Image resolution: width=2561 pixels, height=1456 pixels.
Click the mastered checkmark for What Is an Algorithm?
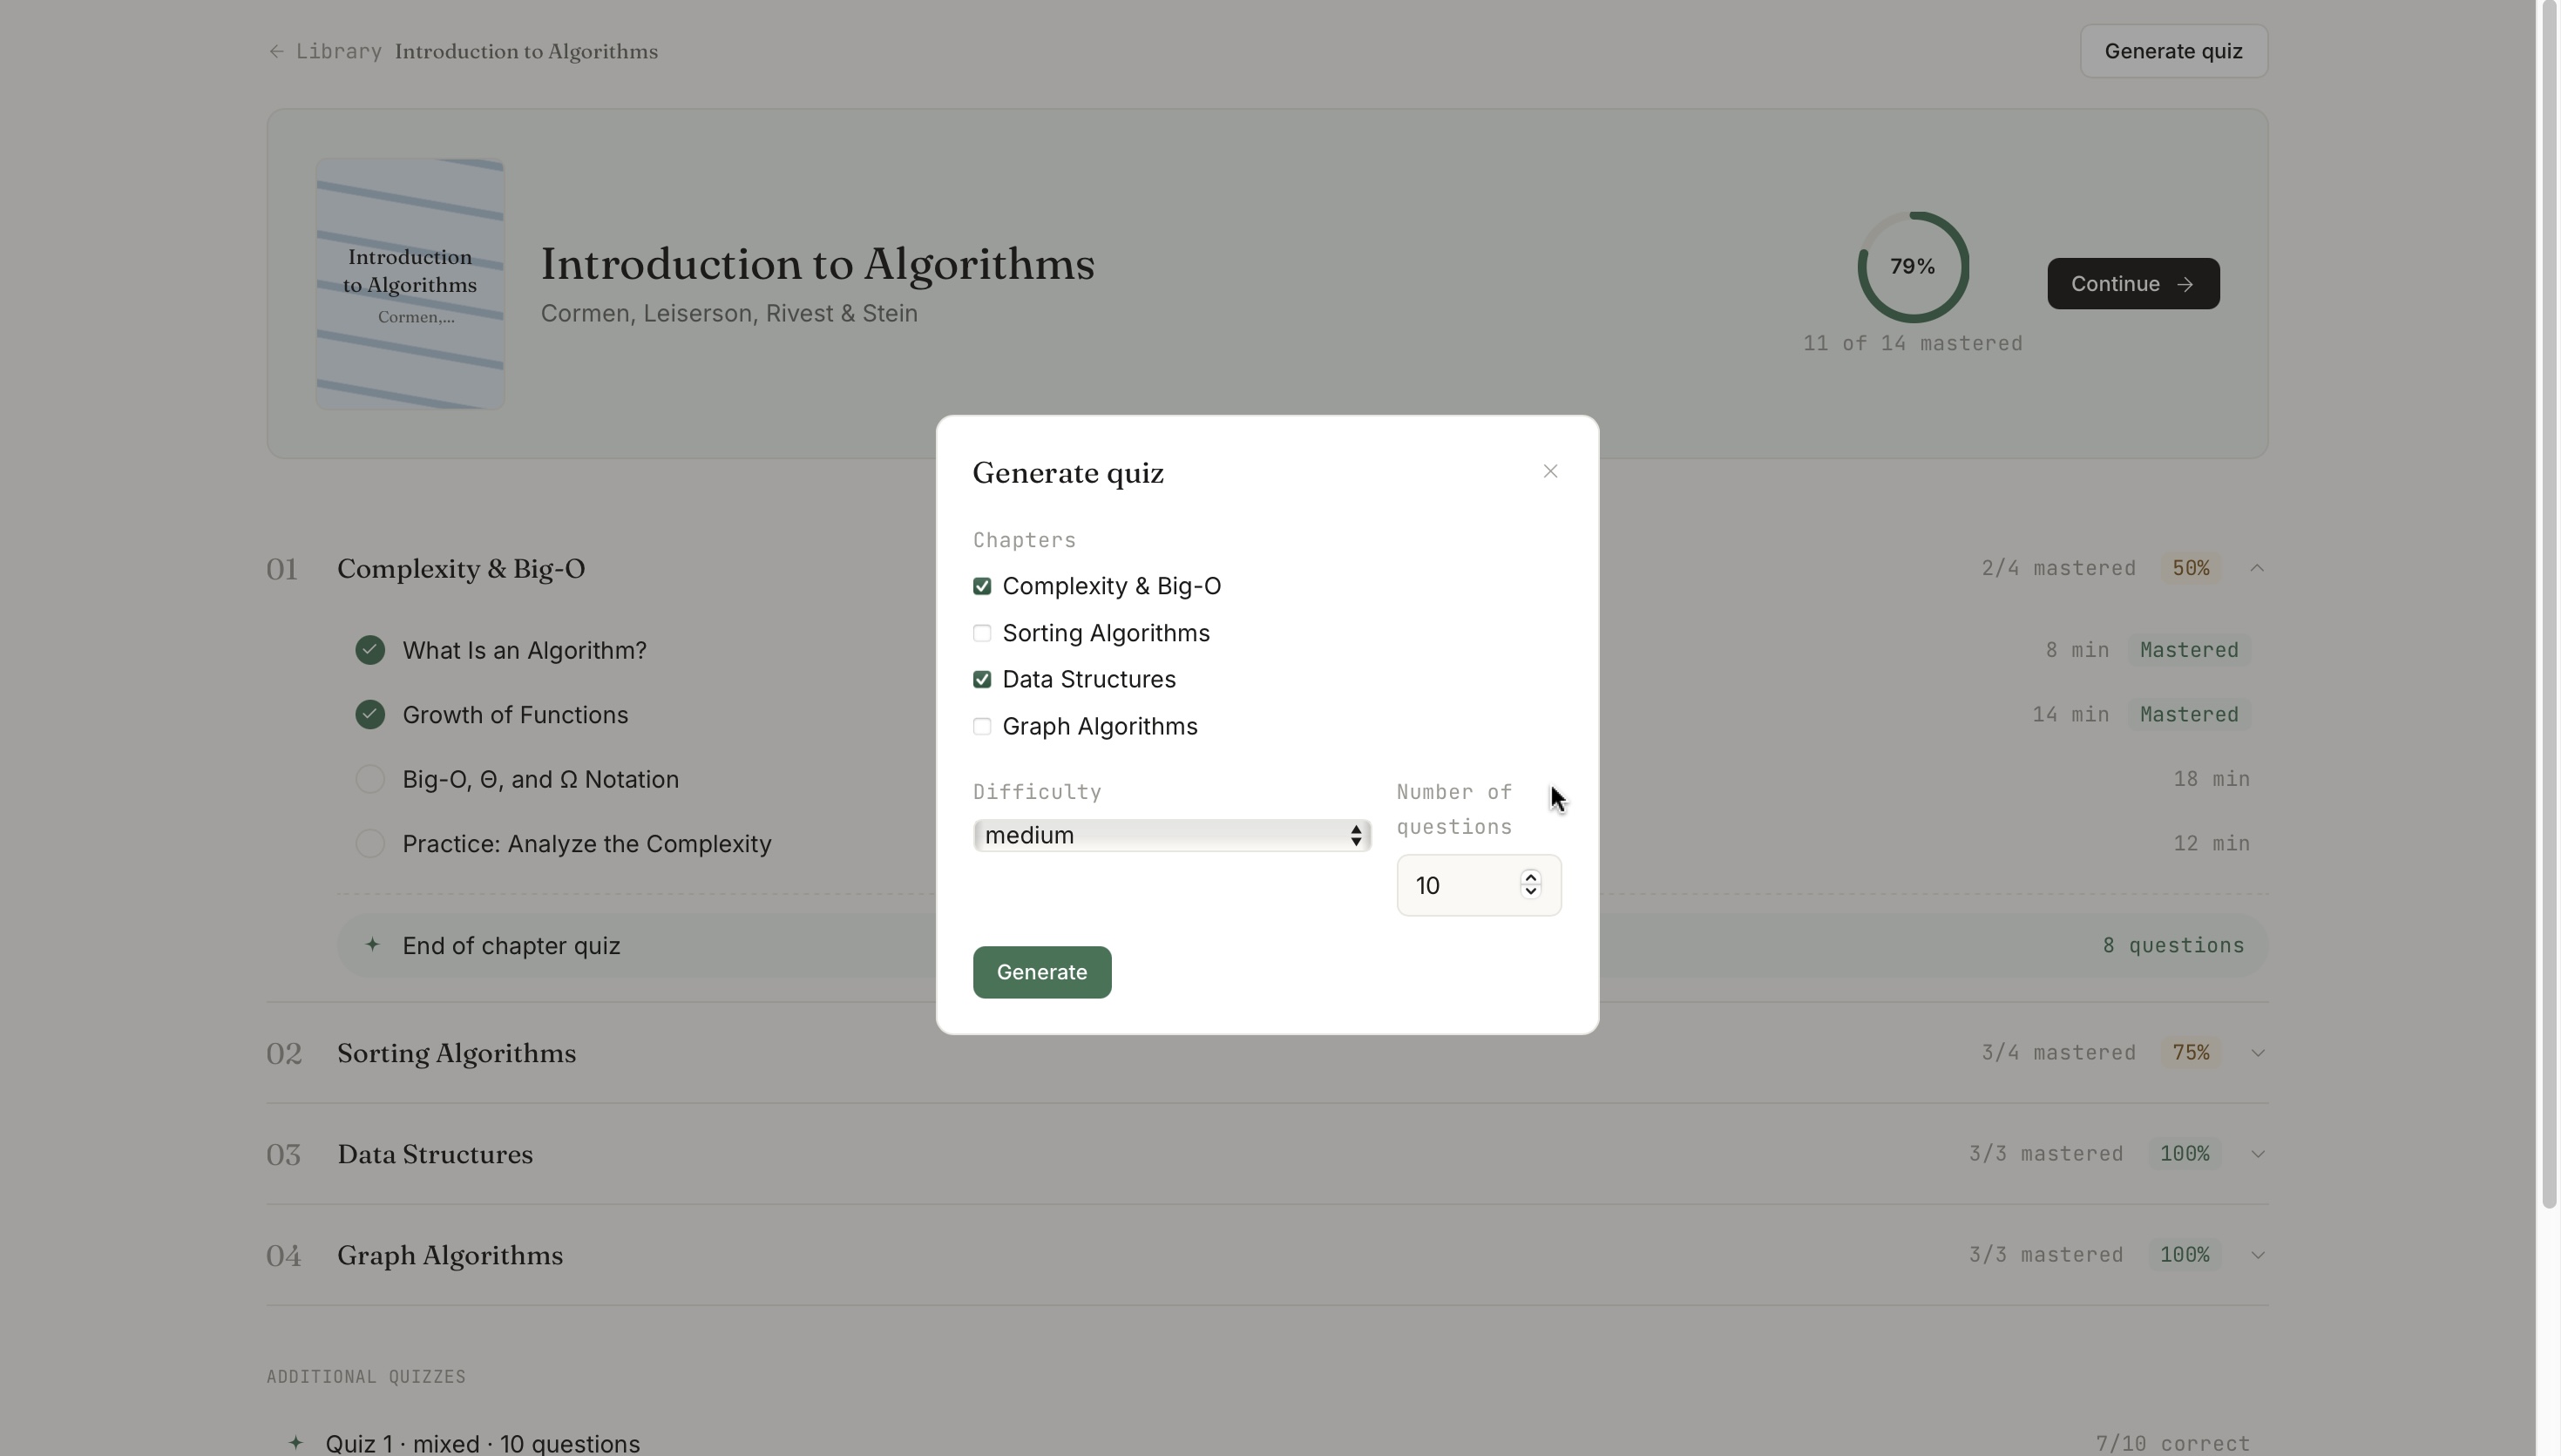(x=370, y=650)
